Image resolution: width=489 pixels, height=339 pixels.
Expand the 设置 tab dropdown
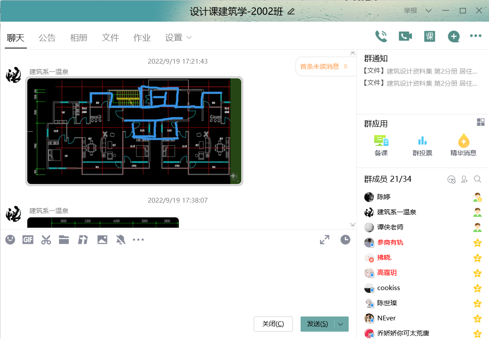(189, 38)
